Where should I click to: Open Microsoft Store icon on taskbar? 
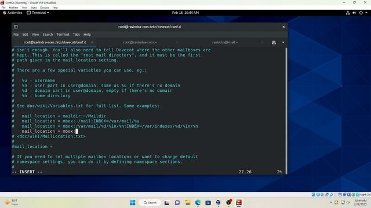coord(208,203)
